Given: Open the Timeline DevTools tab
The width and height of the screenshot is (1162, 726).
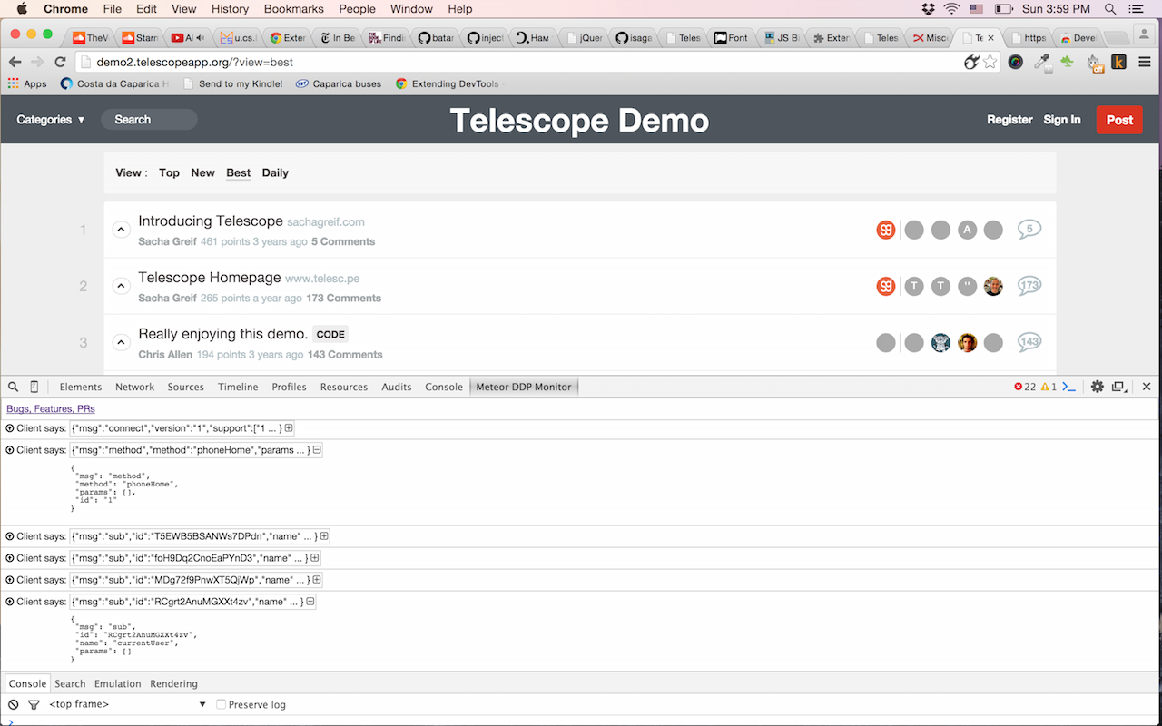Looking at the screenshot, I should pos(238,387).
